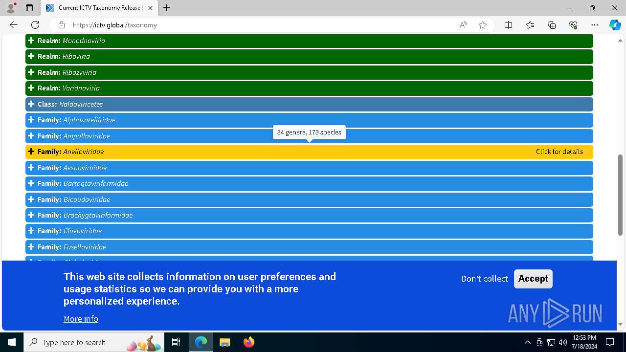Image resolution: width=626 pixels, height=352 pixels.
Task: Select the Current ICTV Taxonomy Release tab
Action: tap(99, 8)
